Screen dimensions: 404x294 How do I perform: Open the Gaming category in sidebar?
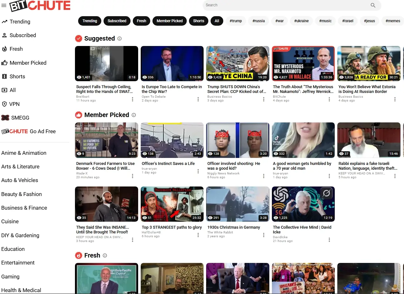tap(10, 277)
